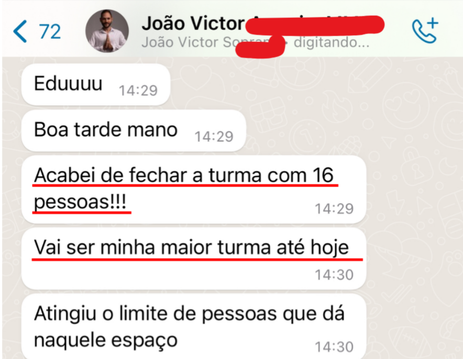Tap the 'Atingiu o limite de pessoas' message
The width and height of the screenshot is (463, 359).
pos(194,326)
